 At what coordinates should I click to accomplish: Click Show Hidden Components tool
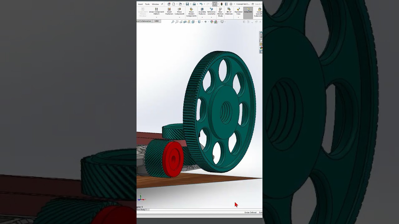click(191, 12)
